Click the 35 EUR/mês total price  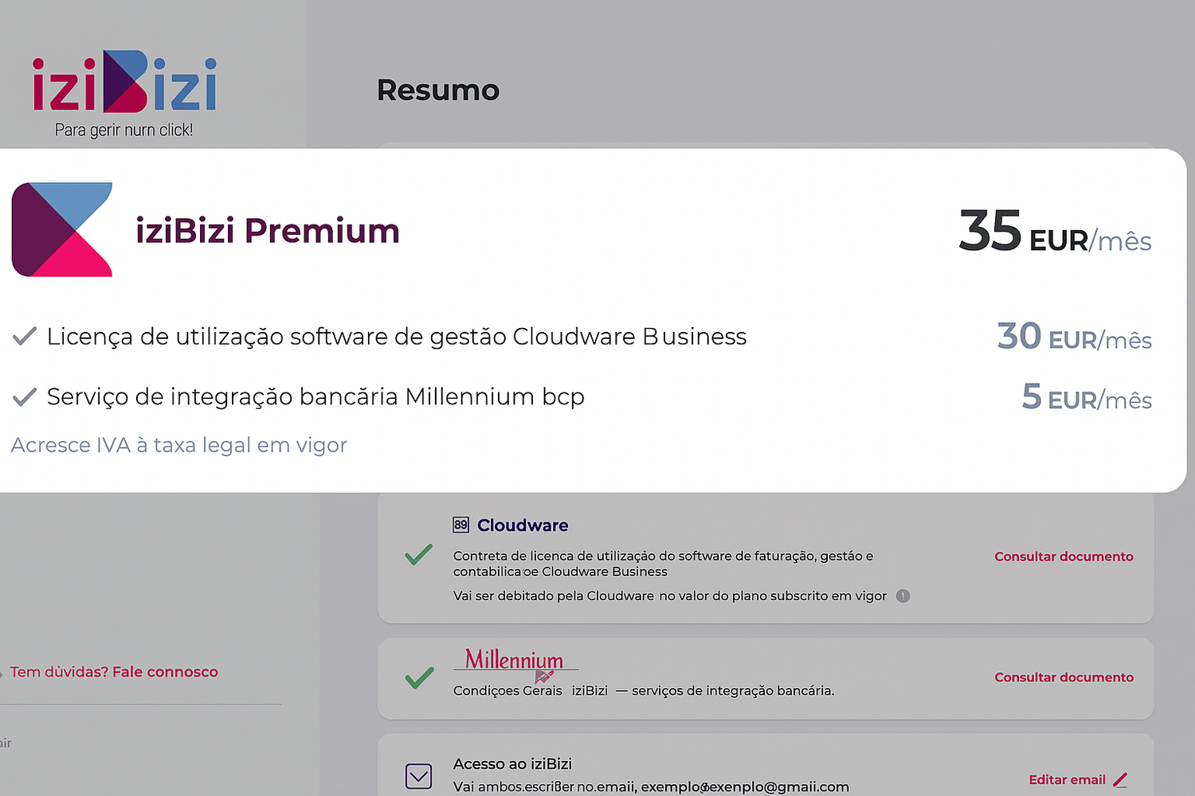(1055, 232)
